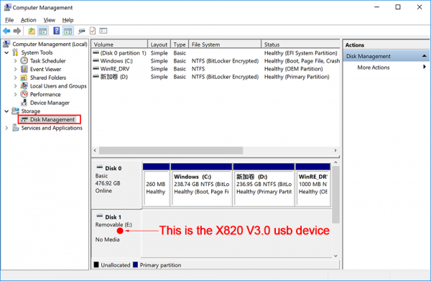The height and width of the screenshot is (281, 431).
Task: Click the Forward arrow toolbar icon
Action: pyautogui.click(x=17, y=31)
